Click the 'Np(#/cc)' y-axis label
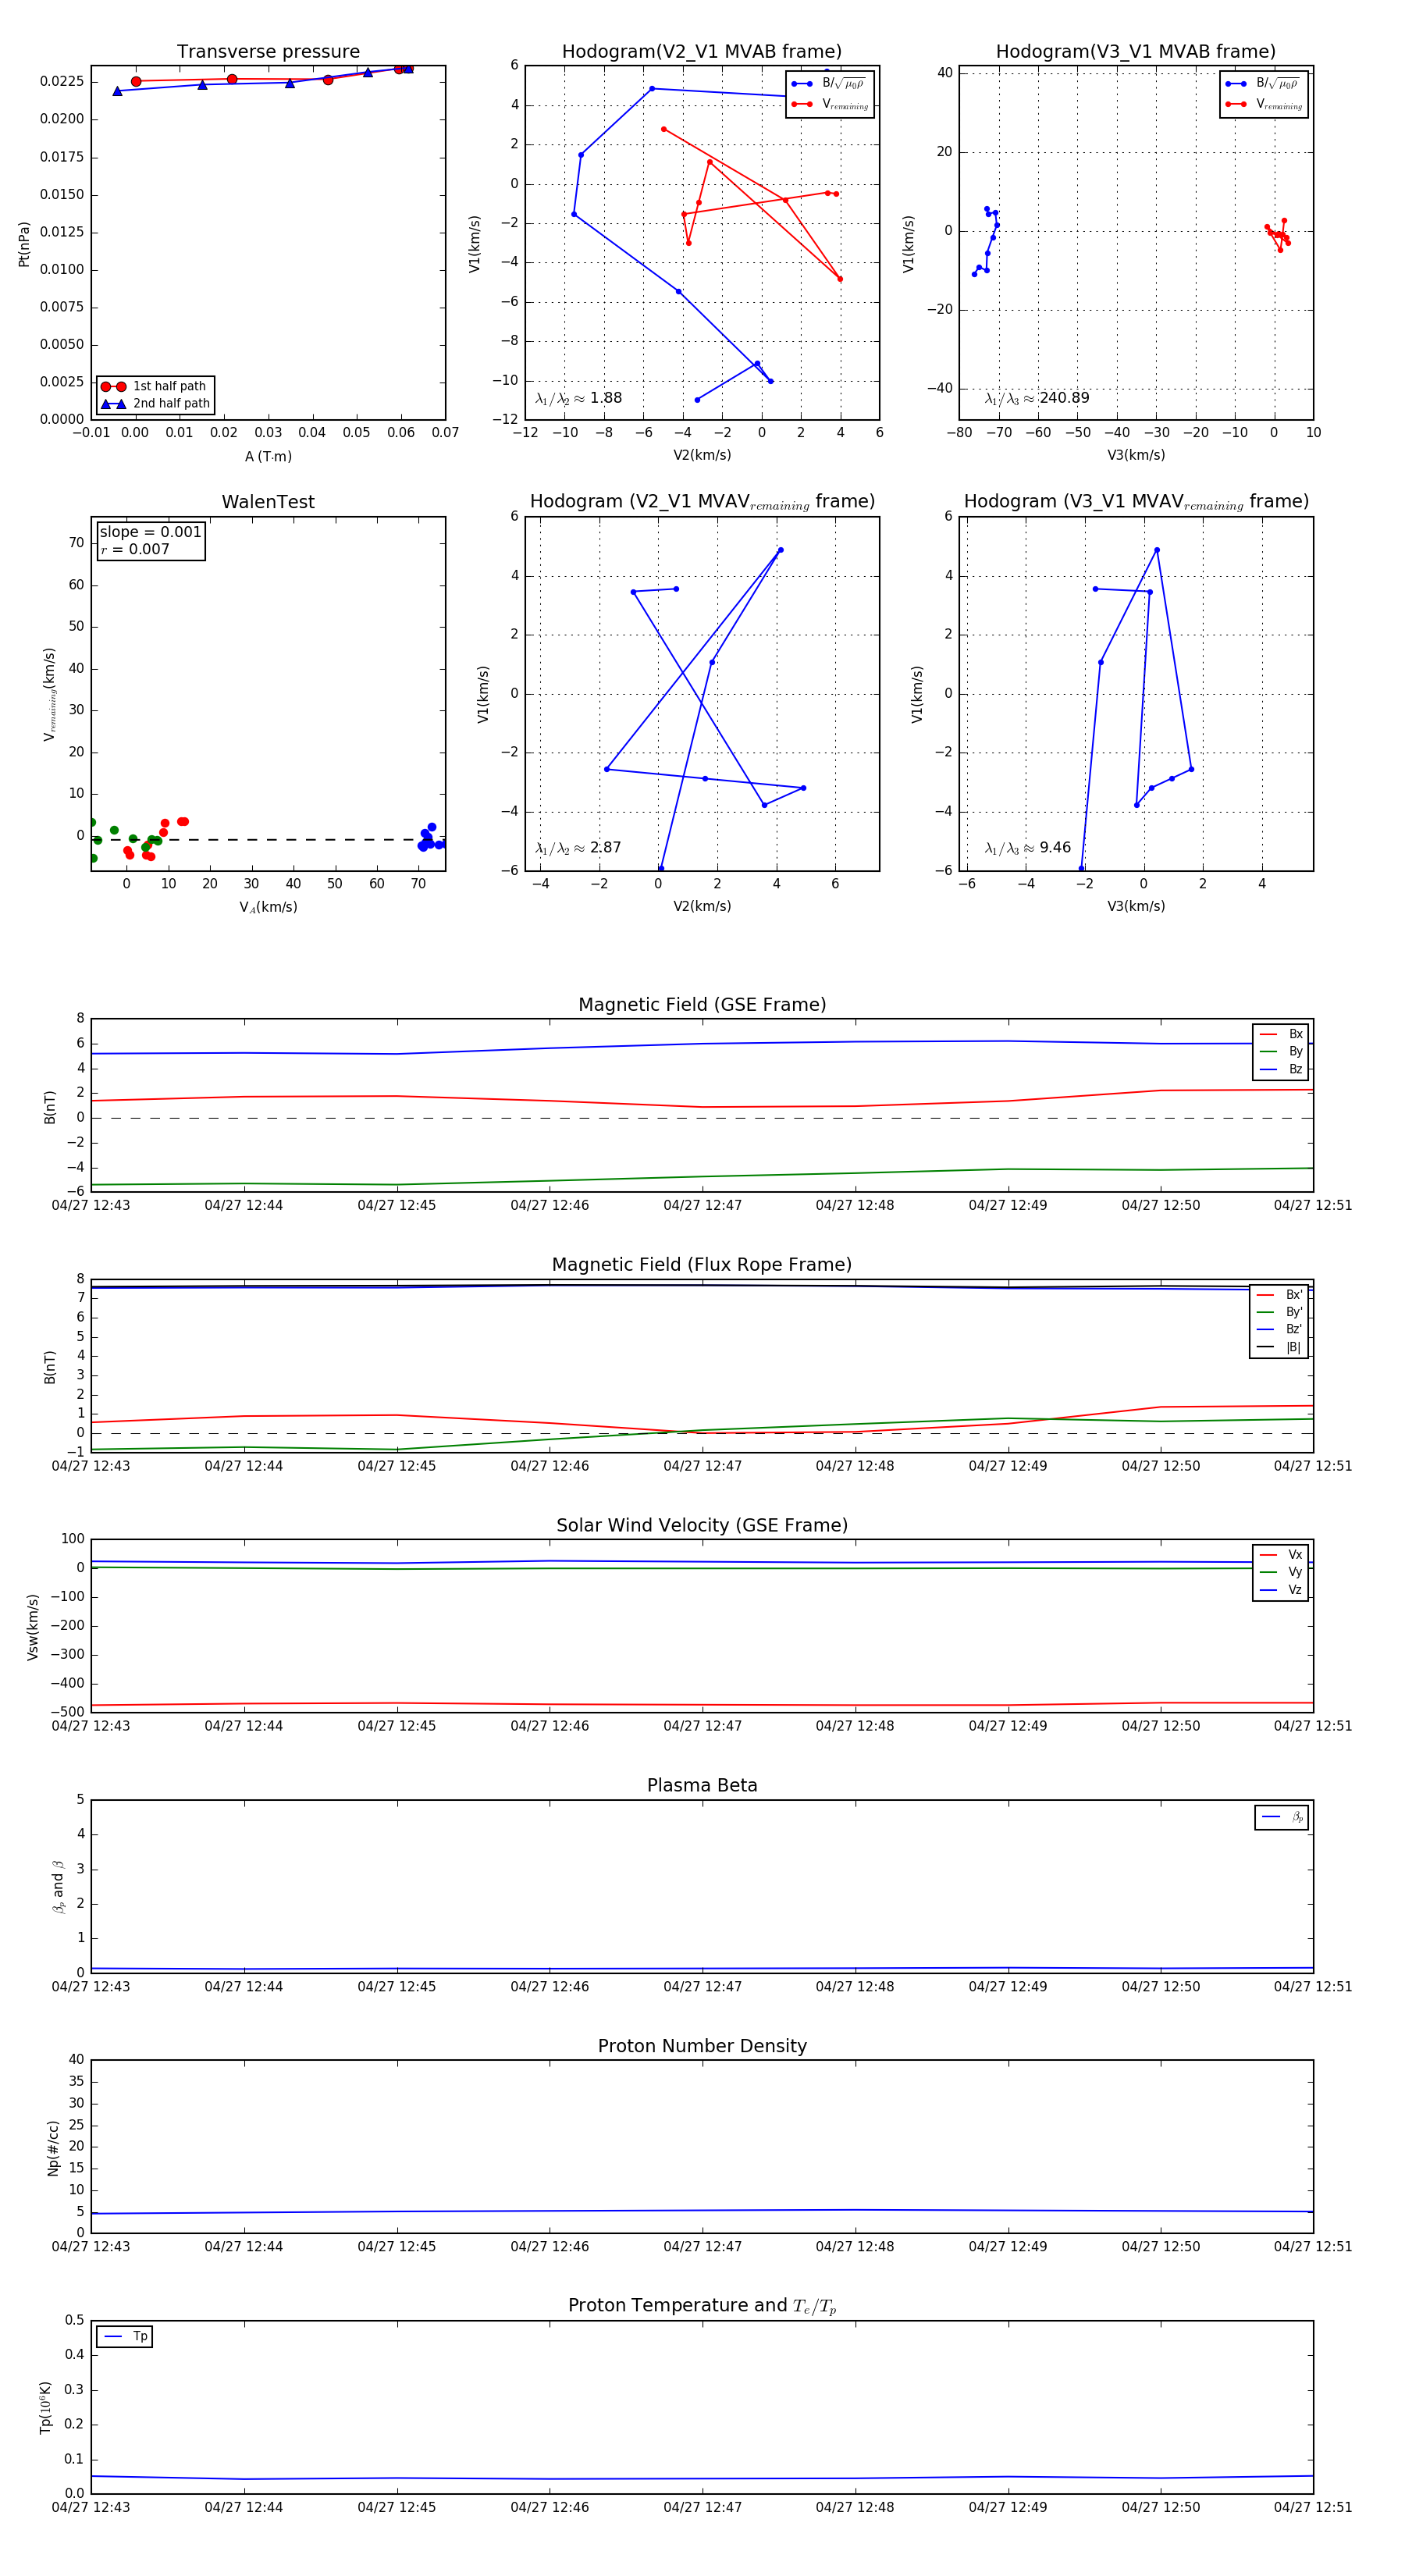Screen dimensions: 1405x2576 tap(53, 2147)
